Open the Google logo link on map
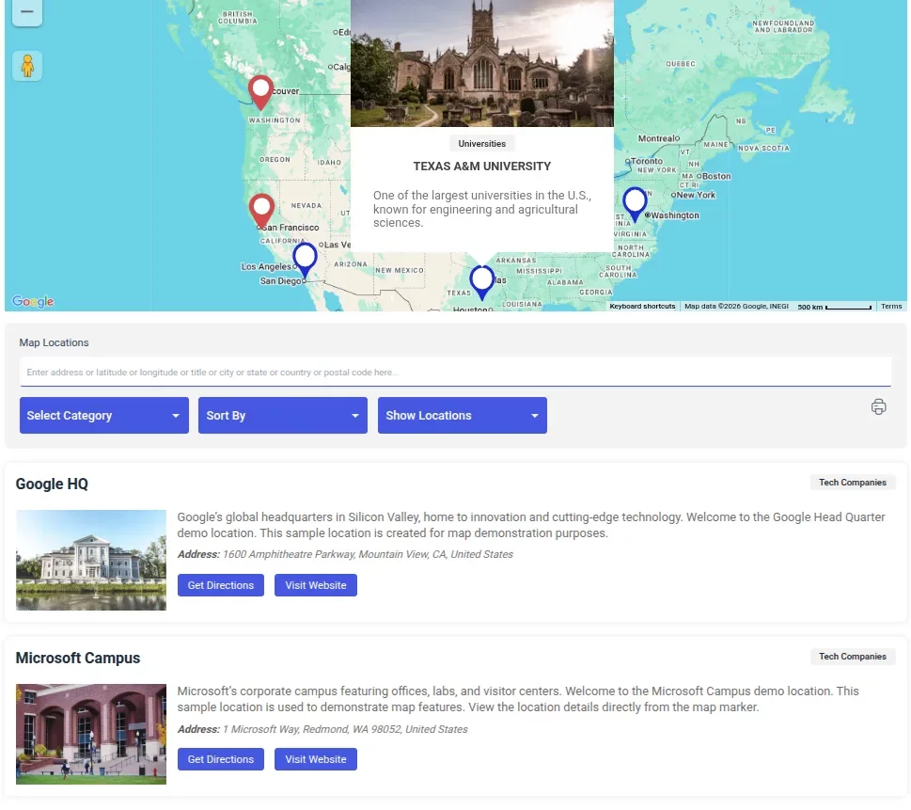The image size is (911, 810). (33, 301)
